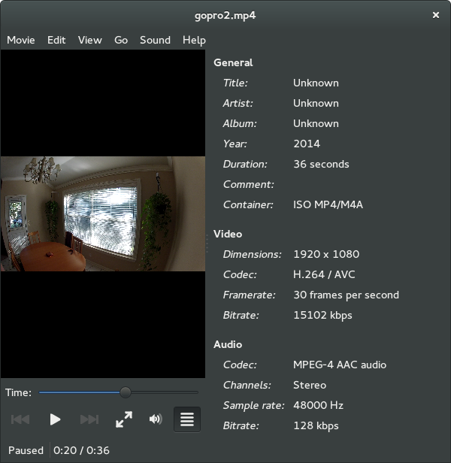Image resolution: width=451 pixels, height=463 pixels.
Task: Click the Album value 'Unknown'
Action: tap(316, 123)
